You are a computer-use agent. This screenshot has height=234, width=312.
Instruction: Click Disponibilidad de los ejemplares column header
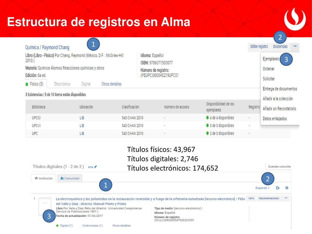220,107
